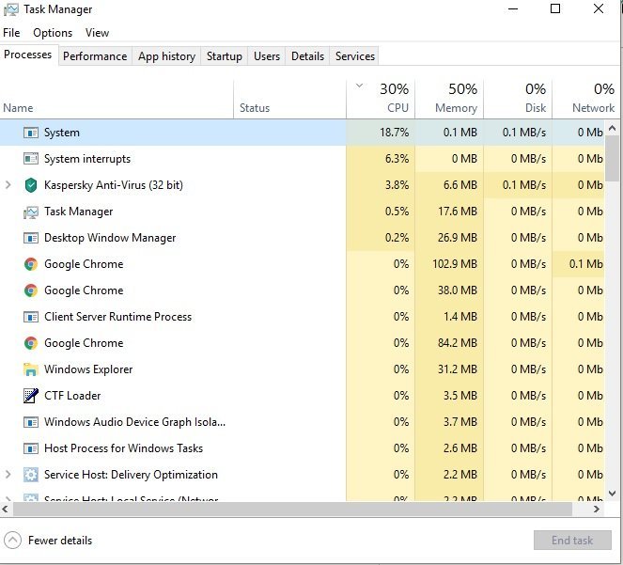Click the 18.7% CPU value for System
Viewport: 623px width, 565px height.
394,133
